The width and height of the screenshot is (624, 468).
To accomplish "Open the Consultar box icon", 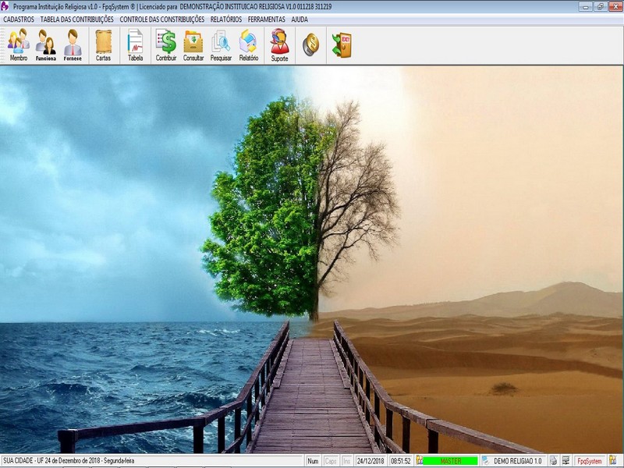I will tap(193, 44).
